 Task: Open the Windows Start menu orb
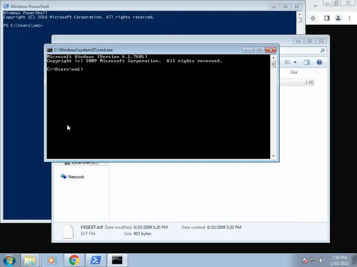point(9,260)
